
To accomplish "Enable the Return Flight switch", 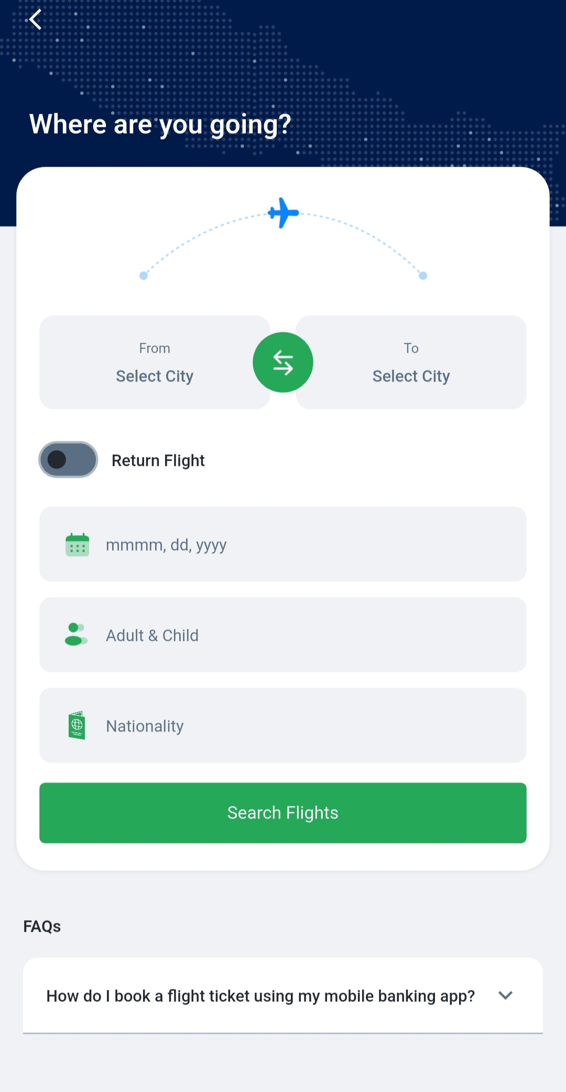I will click(x=68, y=460).
